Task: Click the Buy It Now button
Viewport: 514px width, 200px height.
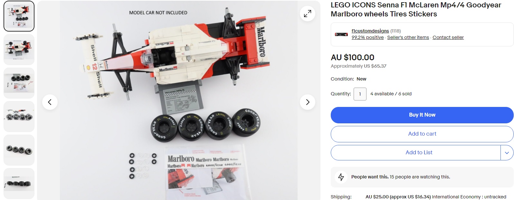Action: (x=422, y=115)
